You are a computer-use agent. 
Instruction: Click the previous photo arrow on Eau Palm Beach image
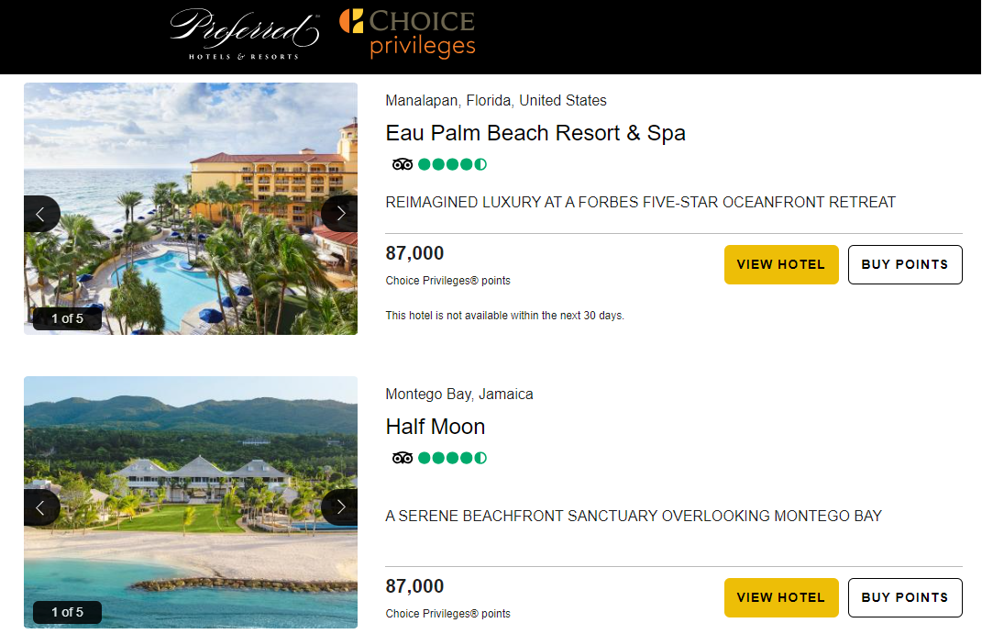click(41, 212)
